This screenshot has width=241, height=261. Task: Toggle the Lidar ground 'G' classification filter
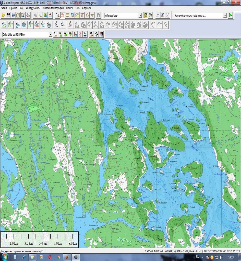pos(55,34)
